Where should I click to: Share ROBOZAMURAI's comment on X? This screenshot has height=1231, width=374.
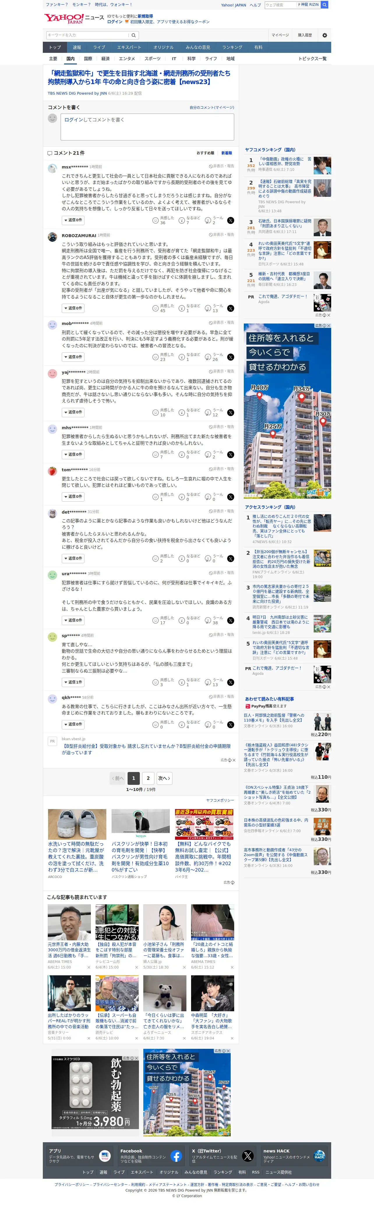(231, 308)
